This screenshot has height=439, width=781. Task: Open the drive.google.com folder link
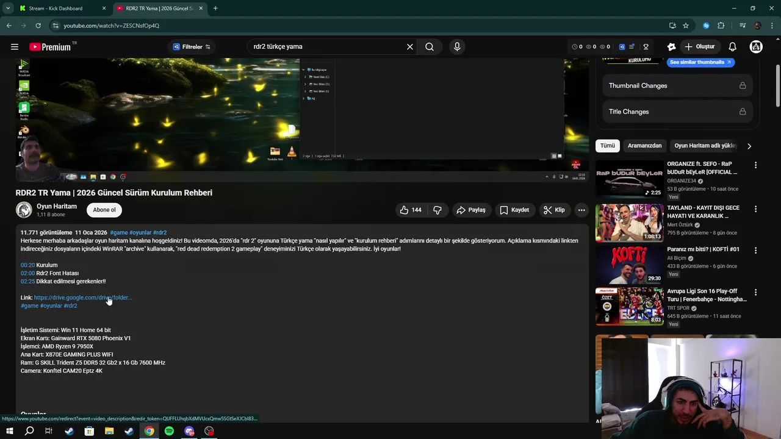[82, 298]
